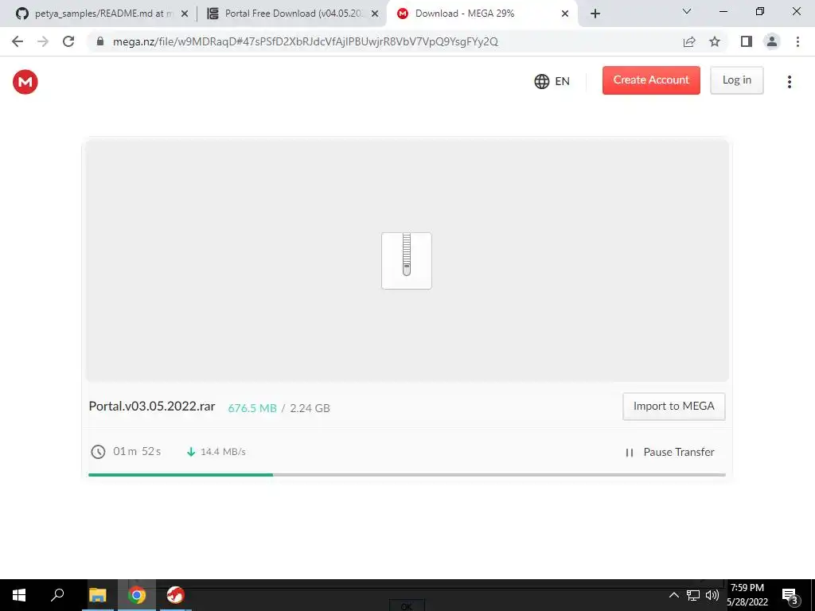Open the MEGA page three-dot menu

point(789,82)
